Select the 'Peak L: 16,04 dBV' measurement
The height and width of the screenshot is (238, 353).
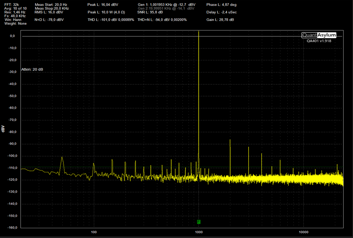click(103, 4)
